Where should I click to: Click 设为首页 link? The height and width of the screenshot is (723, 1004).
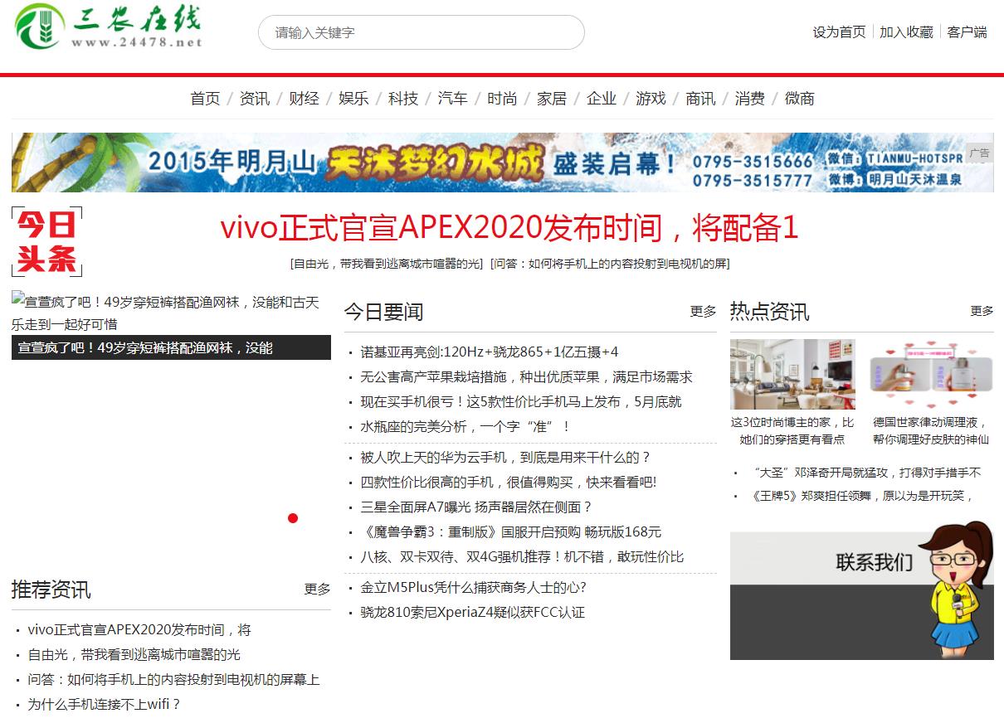[839, 32]
